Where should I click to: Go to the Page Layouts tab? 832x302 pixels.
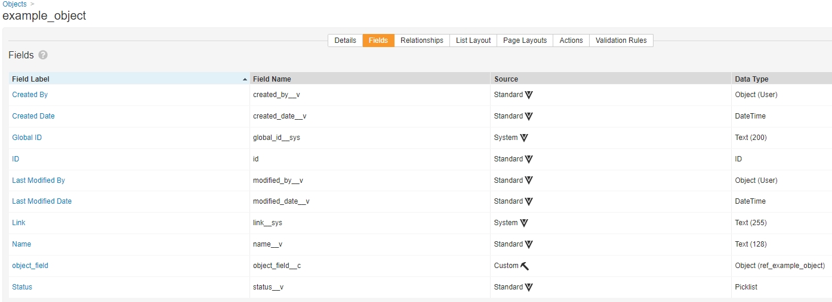[525, 41]
